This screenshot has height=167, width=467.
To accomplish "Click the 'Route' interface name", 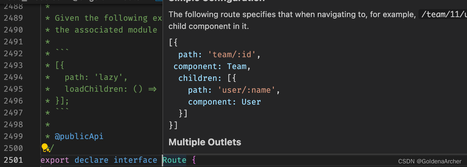I will (174, 160).
